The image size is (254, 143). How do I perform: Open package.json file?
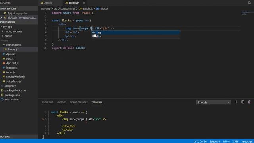[x=19, y=95]
